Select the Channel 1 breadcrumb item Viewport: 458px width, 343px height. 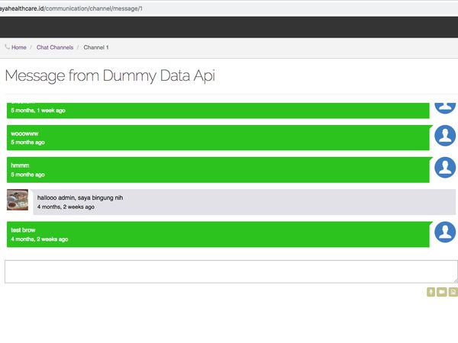point(96,47)
